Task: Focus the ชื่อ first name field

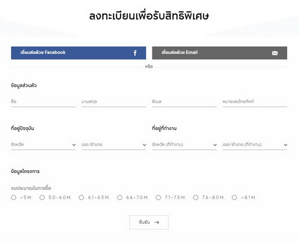Action: 43,102
